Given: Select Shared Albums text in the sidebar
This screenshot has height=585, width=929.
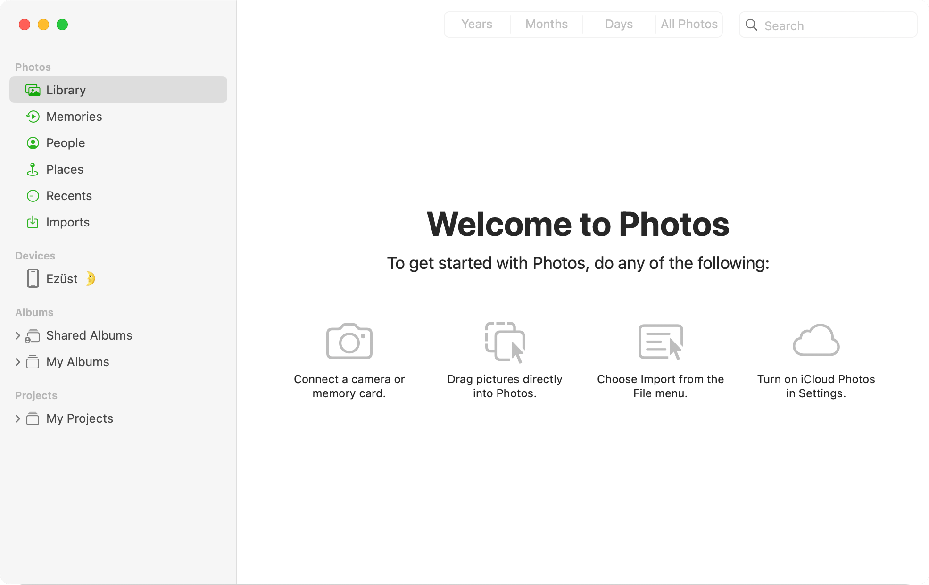Looking at the screenshot, I should coord(89,335).
